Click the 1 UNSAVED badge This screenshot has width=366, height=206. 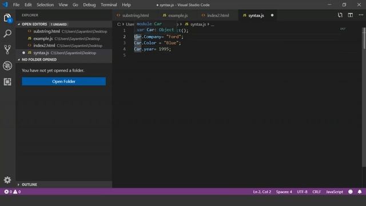pyautogui.click(x=58, y=25)
